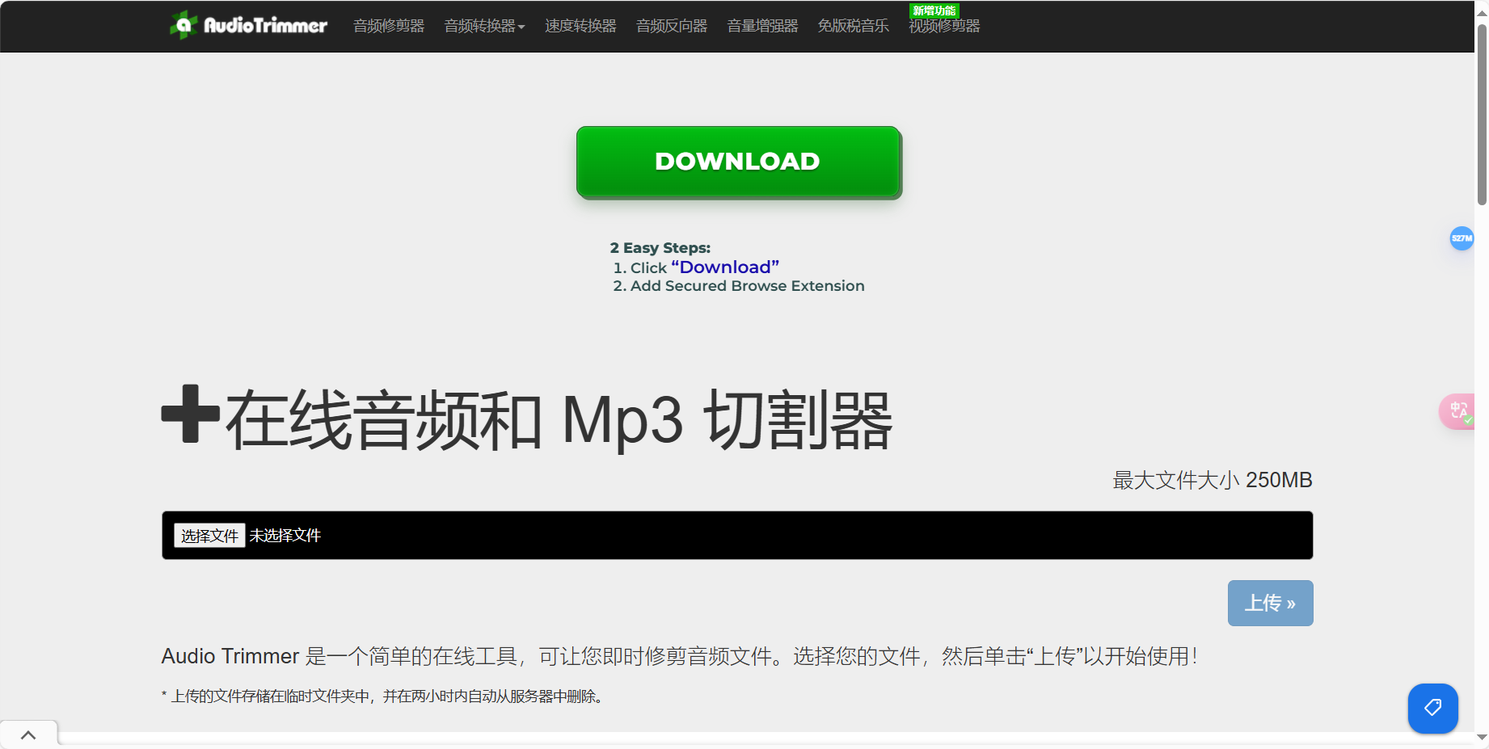Click the blue 527M badge on right edge
The image size is (1489, 749).
click(1462, 238)
